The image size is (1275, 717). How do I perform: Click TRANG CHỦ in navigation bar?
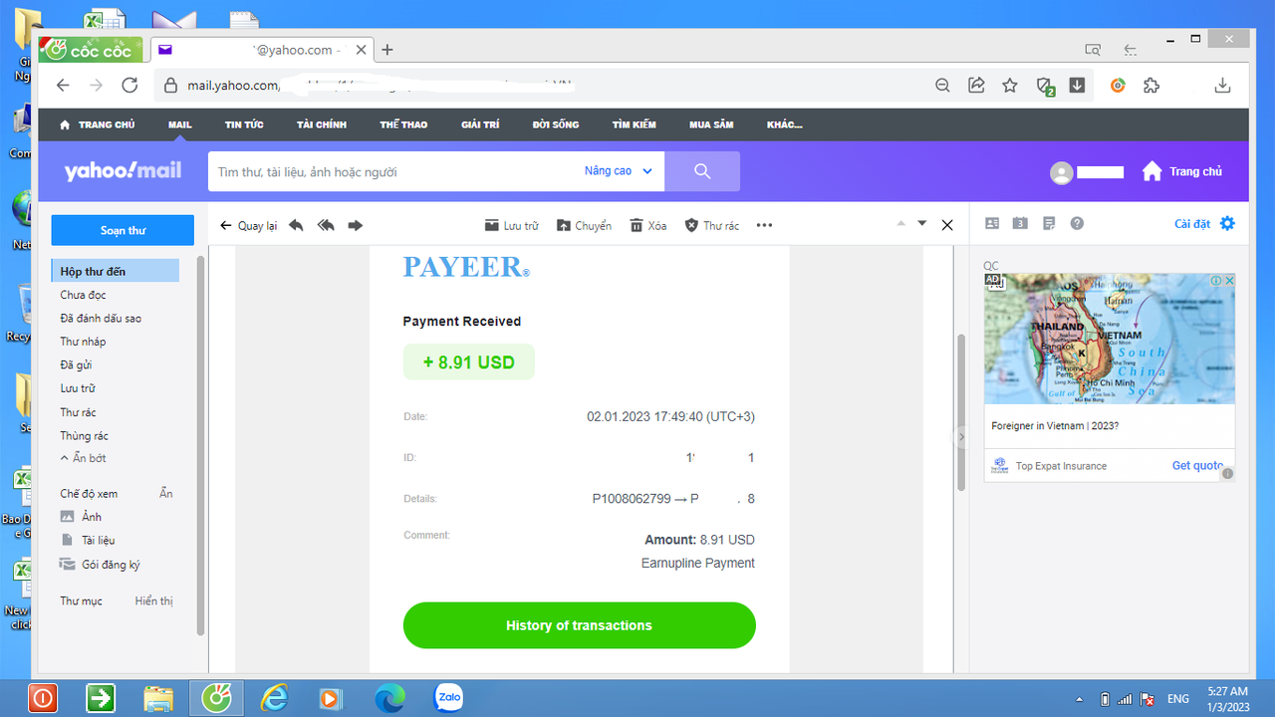coord(97,124)
